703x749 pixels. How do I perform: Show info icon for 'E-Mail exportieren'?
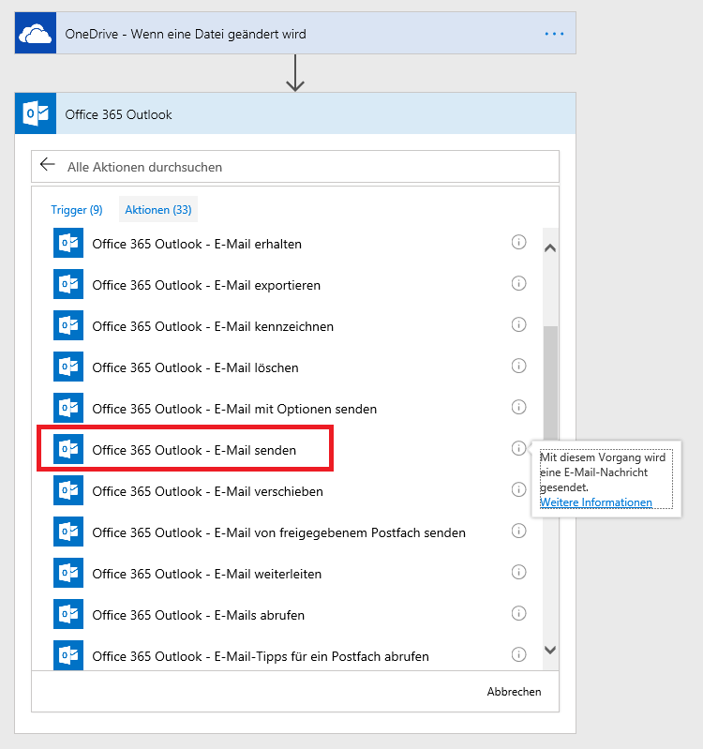(518, 284)
